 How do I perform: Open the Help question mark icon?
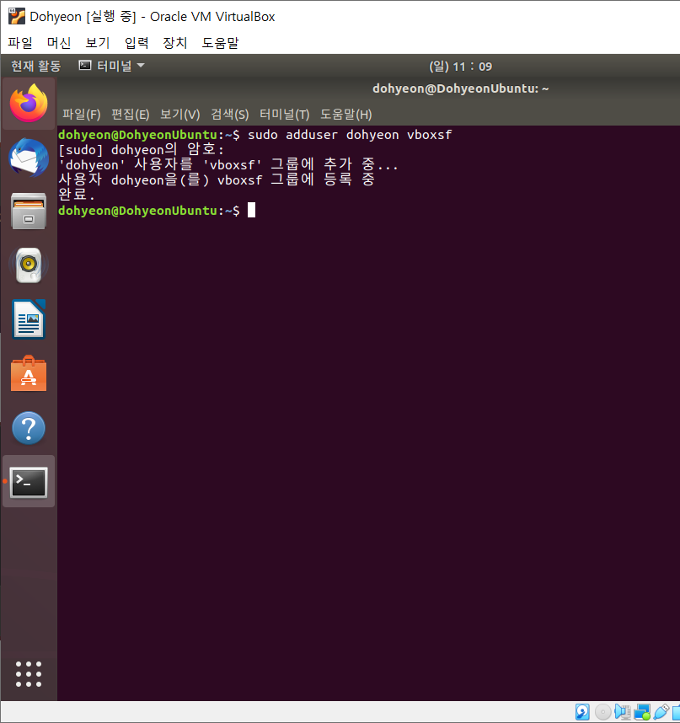point(29,428)
